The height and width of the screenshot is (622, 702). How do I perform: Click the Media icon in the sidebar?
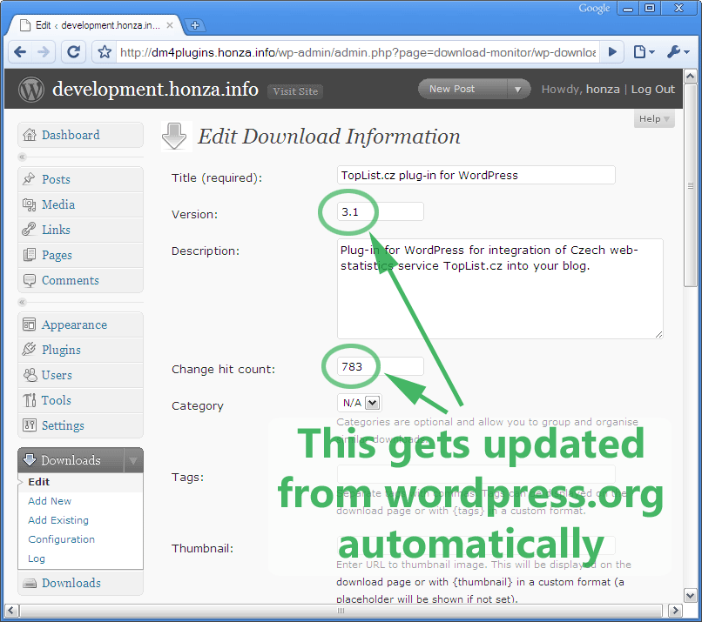pos(29,204)
